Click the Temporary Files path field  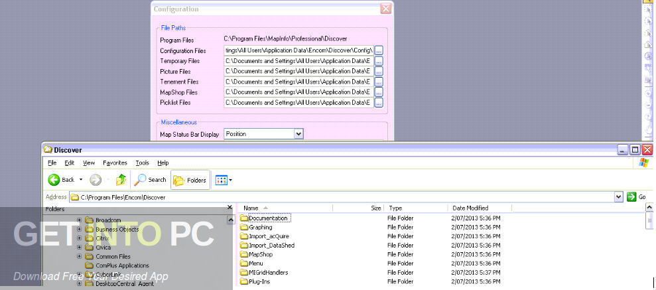(298, 61)
